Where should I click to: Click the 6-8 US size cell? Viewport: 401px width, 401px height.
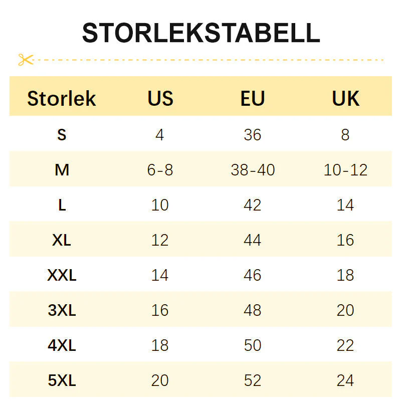tap(160, 170)
